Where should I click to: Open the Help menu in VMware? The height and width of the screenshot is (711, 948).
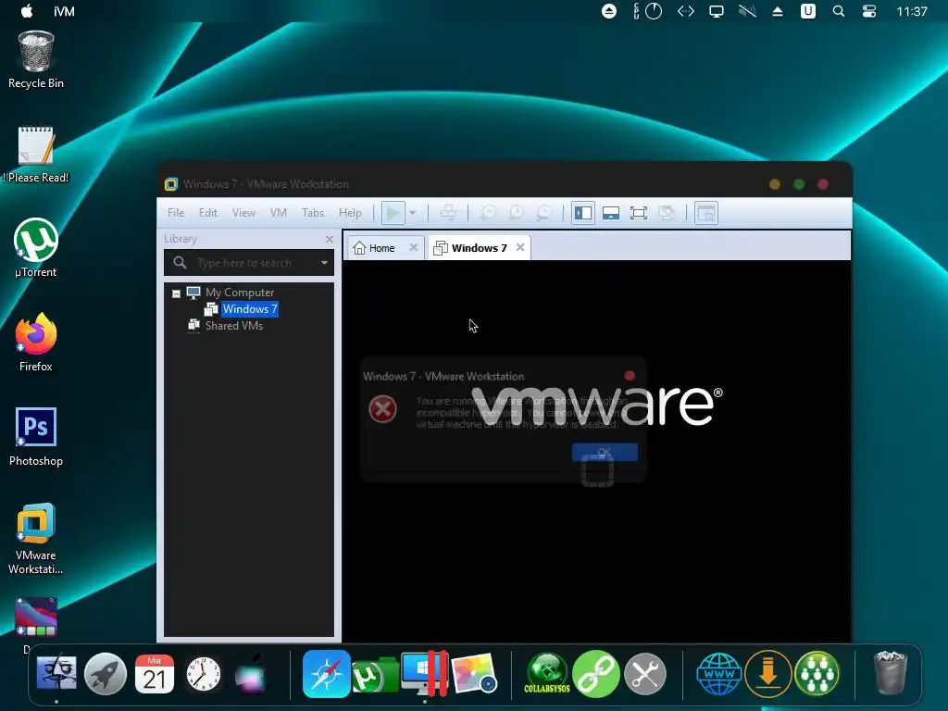[350, 213]
